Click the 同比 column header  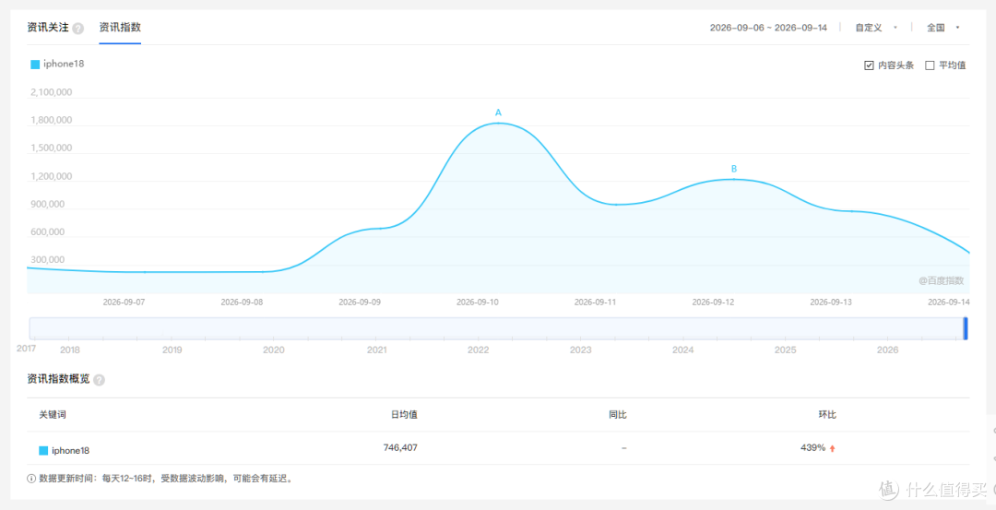[618, 415]
